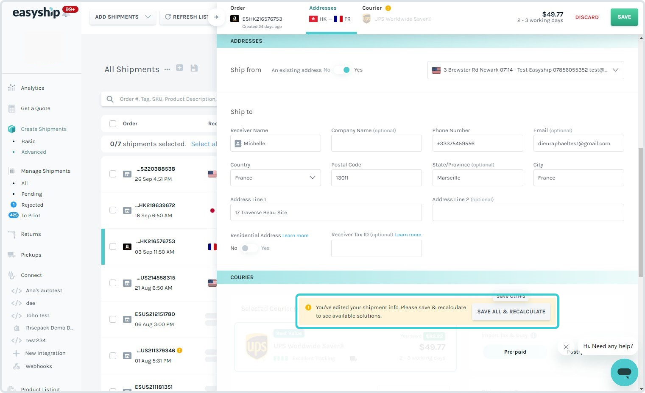645x393 pixels.
Task: Click the add view plus icon beside All Shipments
Action: point(180,68)
